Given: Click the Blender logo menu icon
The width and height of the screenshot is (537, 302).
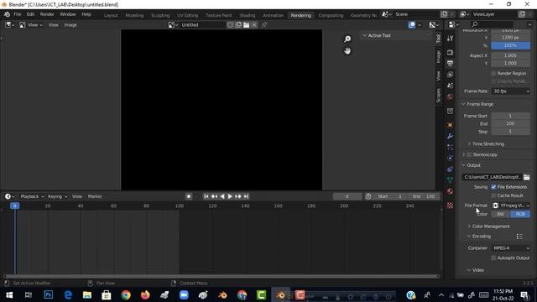Looking at the screenshot, I should click(7, 14).
